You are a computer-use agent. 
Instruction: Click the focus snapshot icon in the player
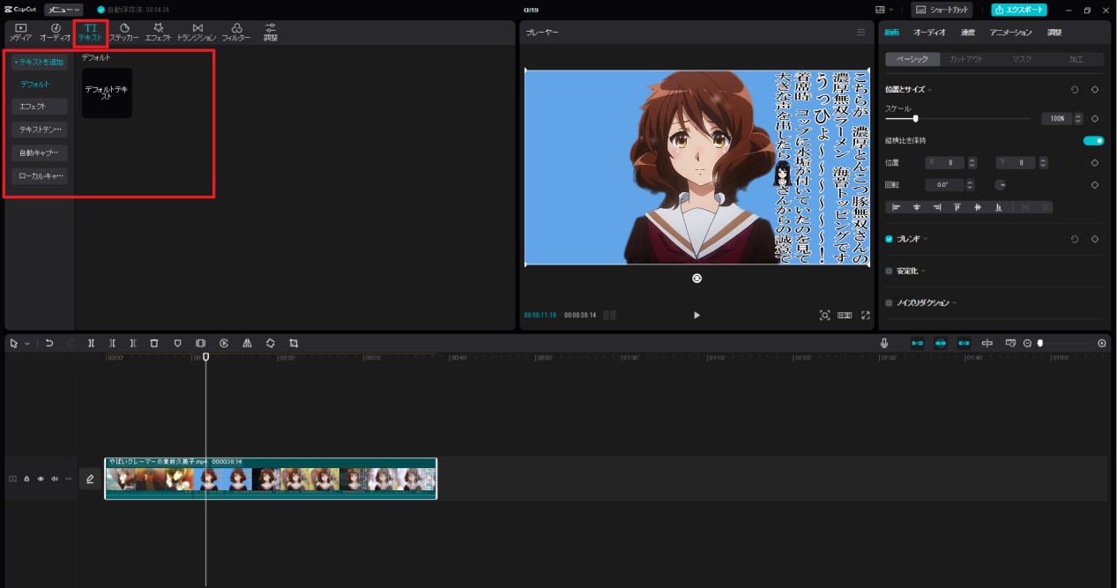[824, 315]
